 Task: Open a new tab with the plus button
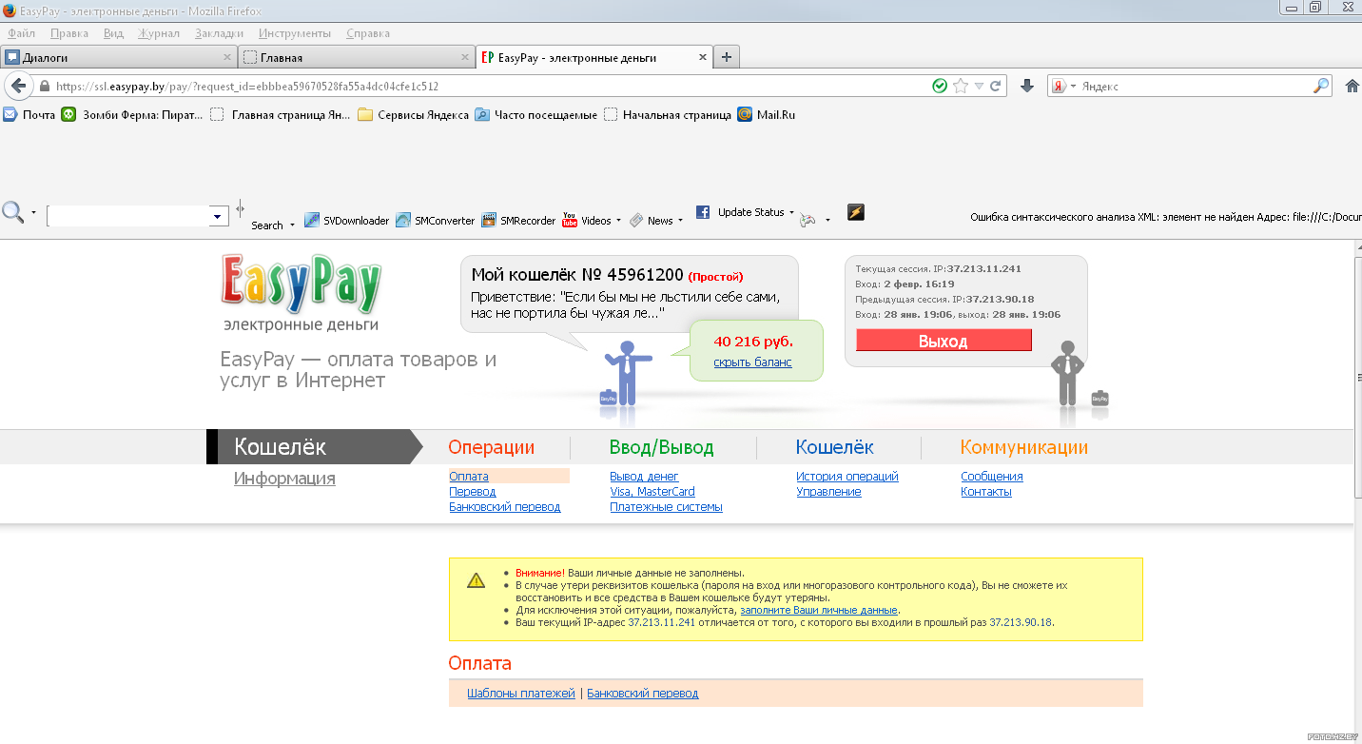pyautogui.click(x=727, y=57)
